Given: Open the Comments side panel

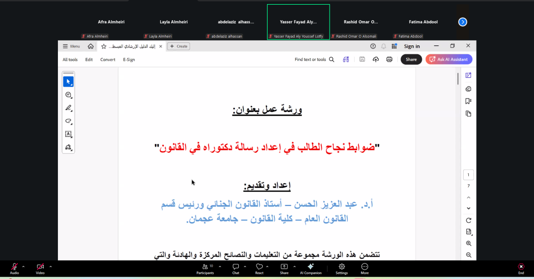Looking at the screenshot, I should (468, 89).
